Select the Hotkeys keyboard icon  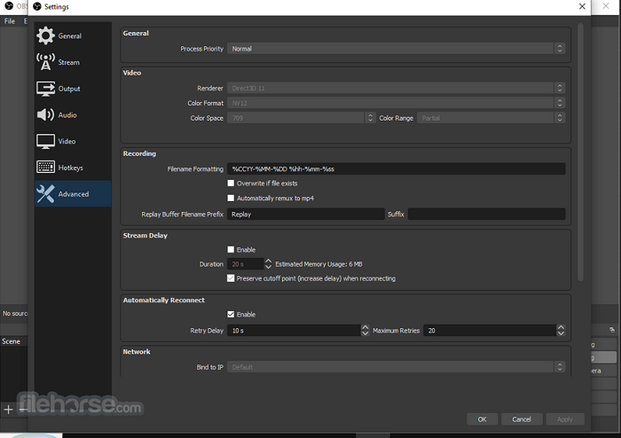(45, 168)
